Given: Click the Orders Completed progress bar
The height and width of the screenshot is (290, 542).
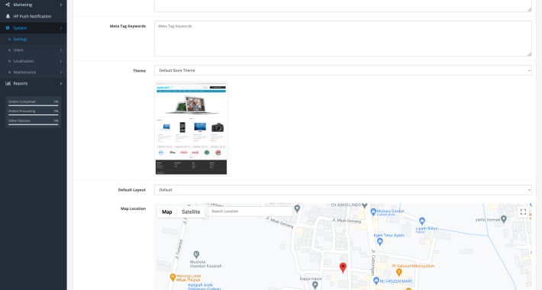Looking at the screenshot, I should 33,105.
